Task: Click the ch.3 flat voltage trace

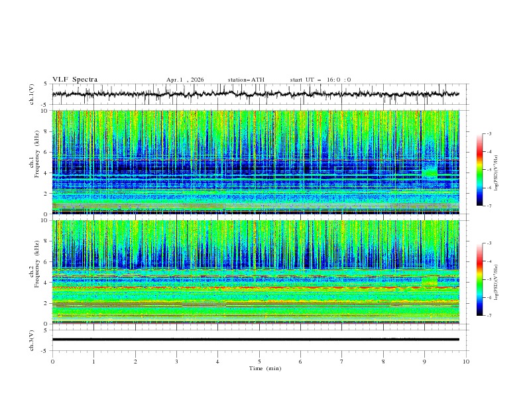Action: coord(255,340)
